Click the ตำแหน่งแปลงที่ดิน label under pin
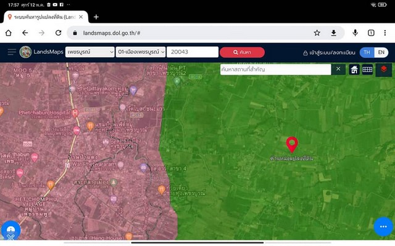The image size is (395, 246). (x=291, y=158)
